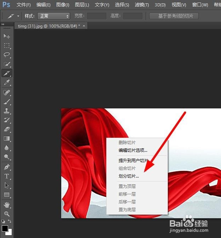This screenshot has width=221, height=238.
Task: Select the Dodge tool
Action: [7, 157]
